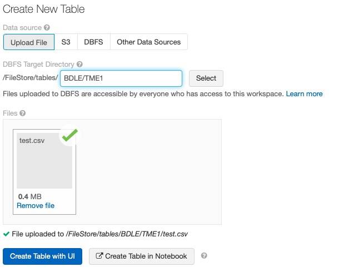The image size is (349, 272).
Task: Open help icon beside Create Table in Notebook
Action: [x=204, y=255]
